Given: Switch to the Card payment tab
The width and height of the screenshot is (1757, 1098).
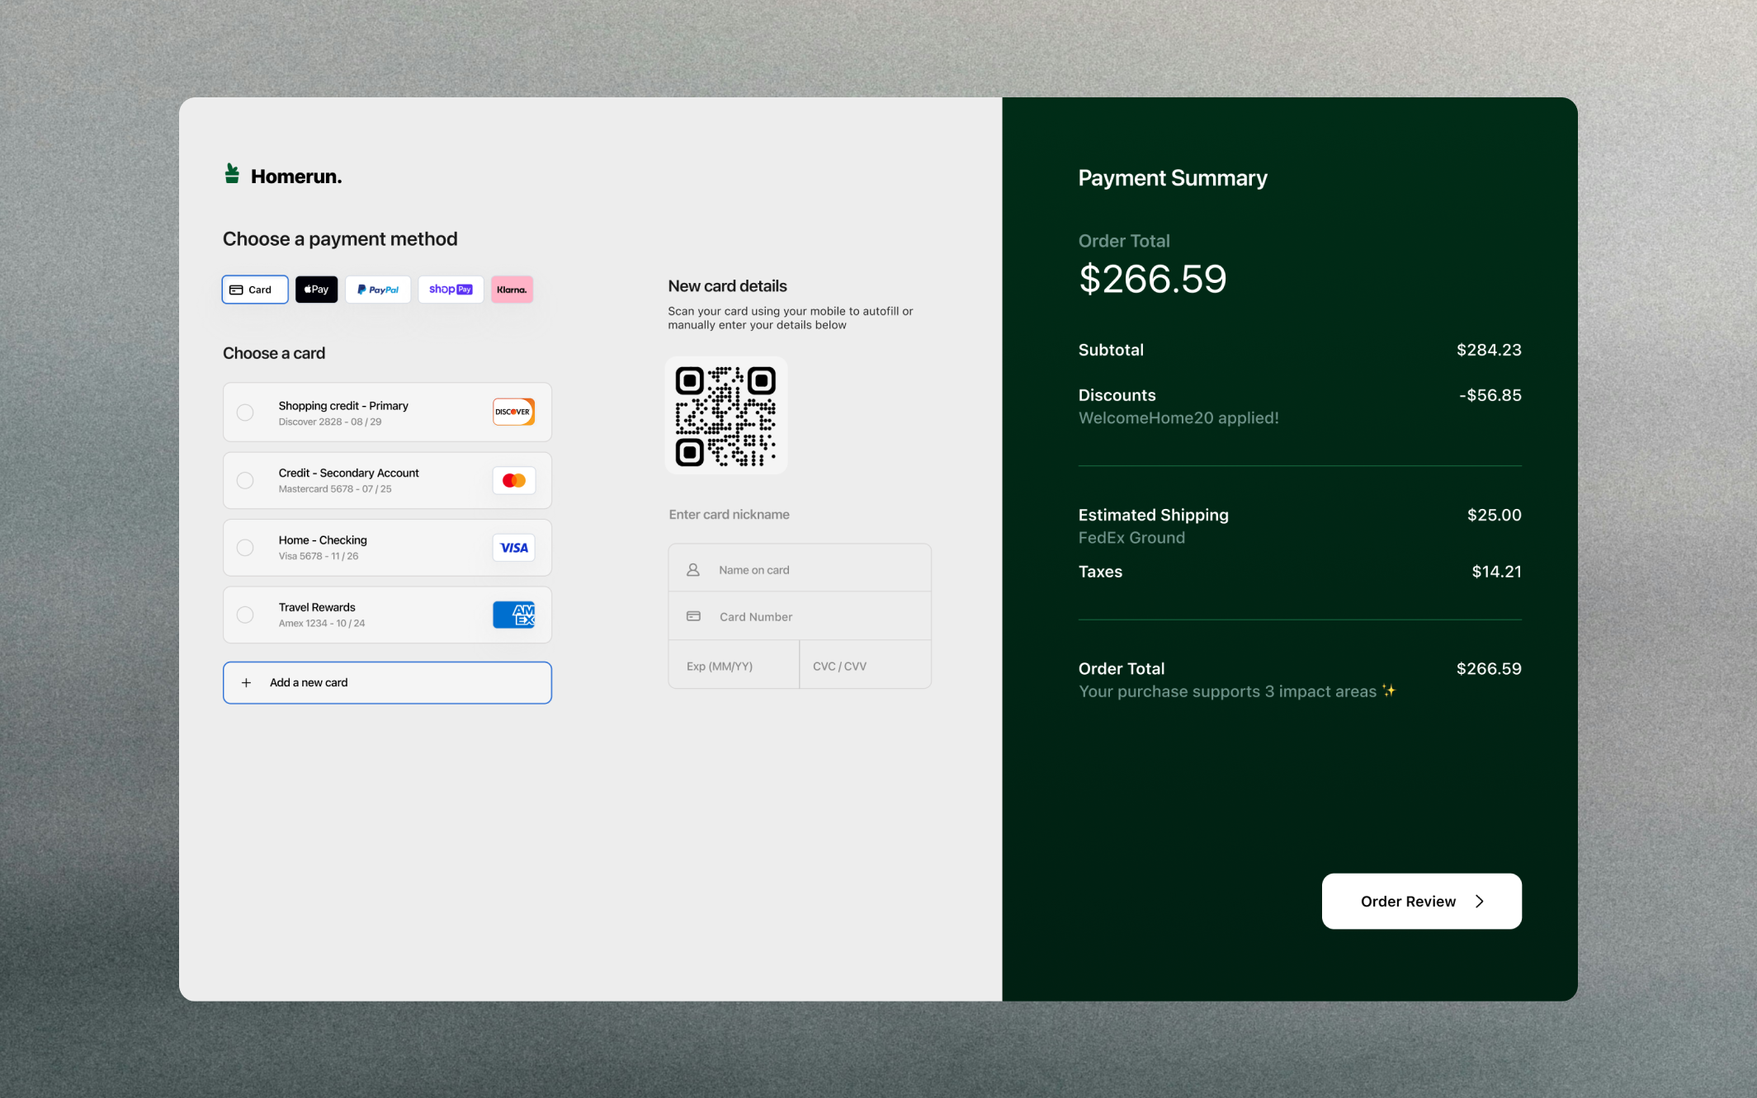Looking at the screenshot, I should pyautogui.click(x=254, y=289).
